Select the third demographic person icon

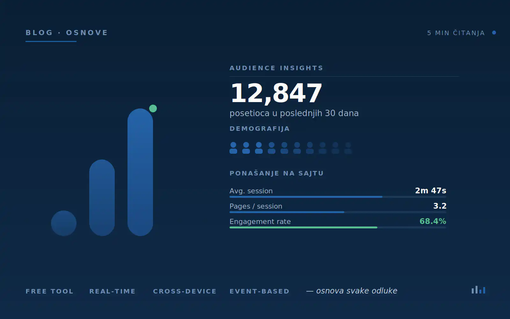pos(259,148)
